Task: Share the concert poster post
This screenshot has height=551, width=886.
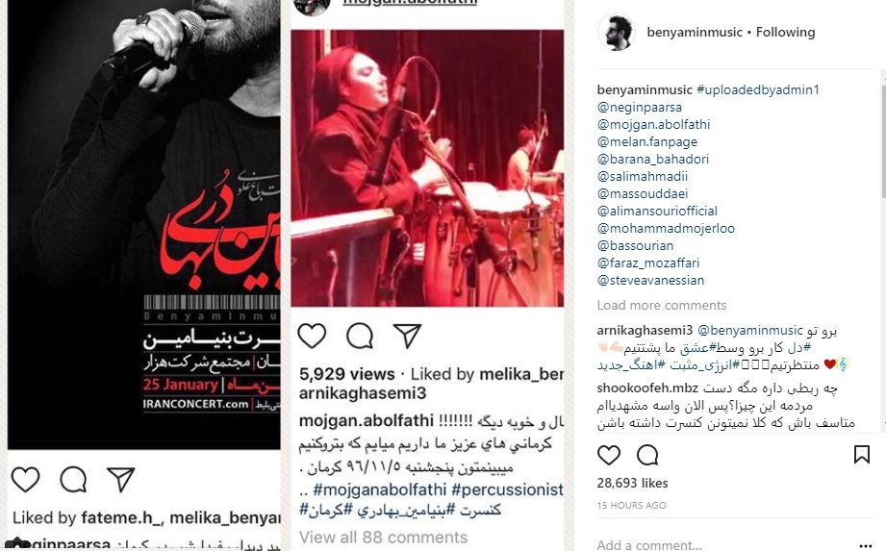Action: 121,480
